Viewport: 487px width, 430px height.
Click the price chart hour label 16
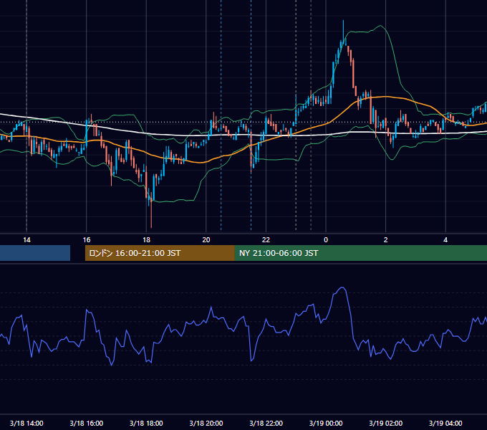(x=87, y=240)
